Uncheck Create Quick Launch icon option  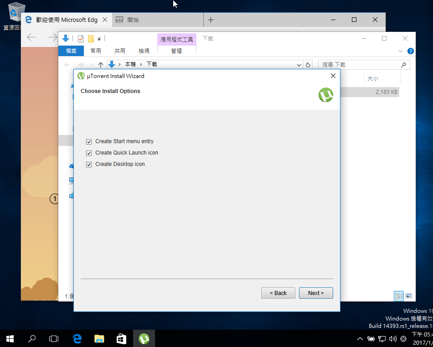coord(88,153)
